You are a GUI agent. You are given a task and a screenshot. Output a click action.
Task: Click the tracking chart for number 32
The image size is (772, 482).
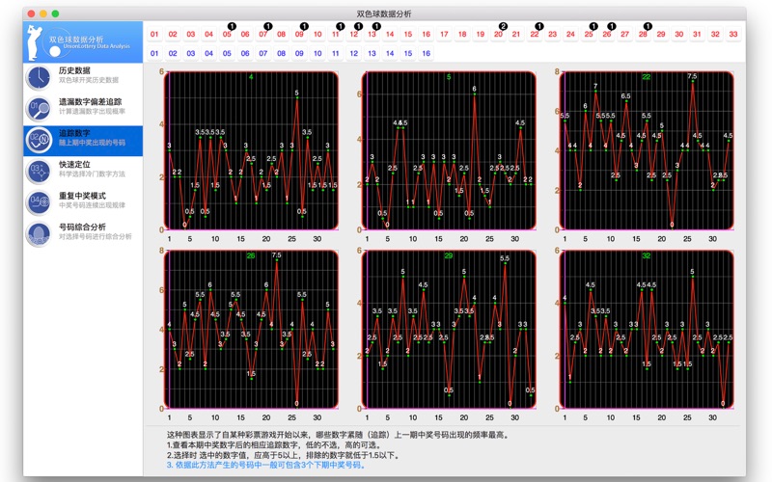tap(647, 330)
